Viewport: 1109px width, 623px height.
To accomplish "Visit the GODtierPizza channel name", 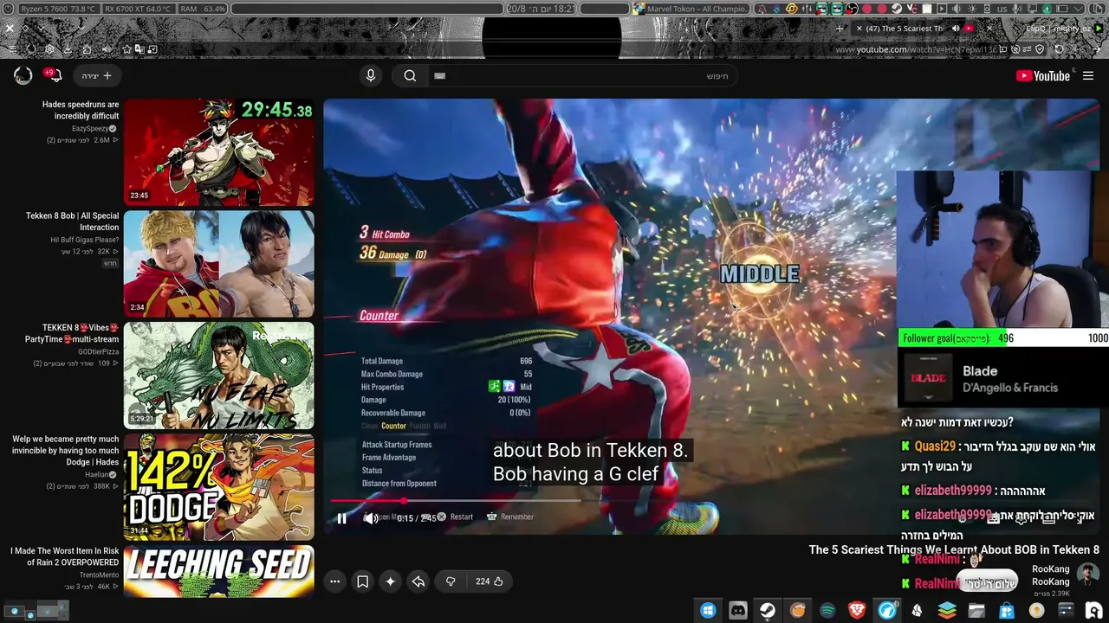I will (x=99, y=351).
